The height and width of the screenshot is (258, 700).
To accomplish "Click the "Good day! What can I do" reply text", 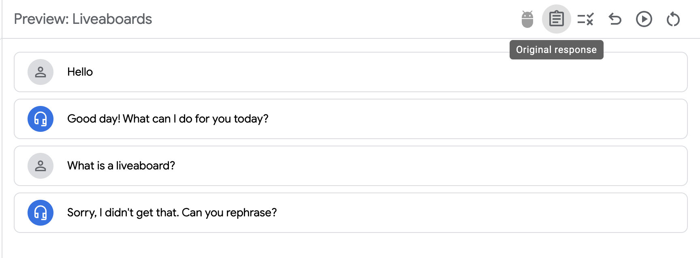I will tap(168, 119).
